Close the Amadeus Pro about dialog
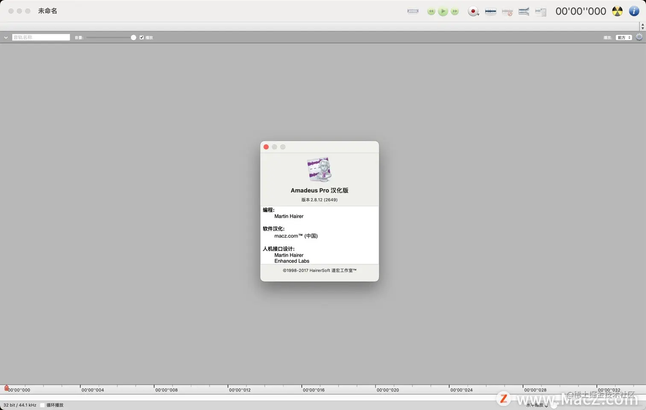Image resolution: width=646 pixels, height=410 pixels. click(x=266, y=147)
